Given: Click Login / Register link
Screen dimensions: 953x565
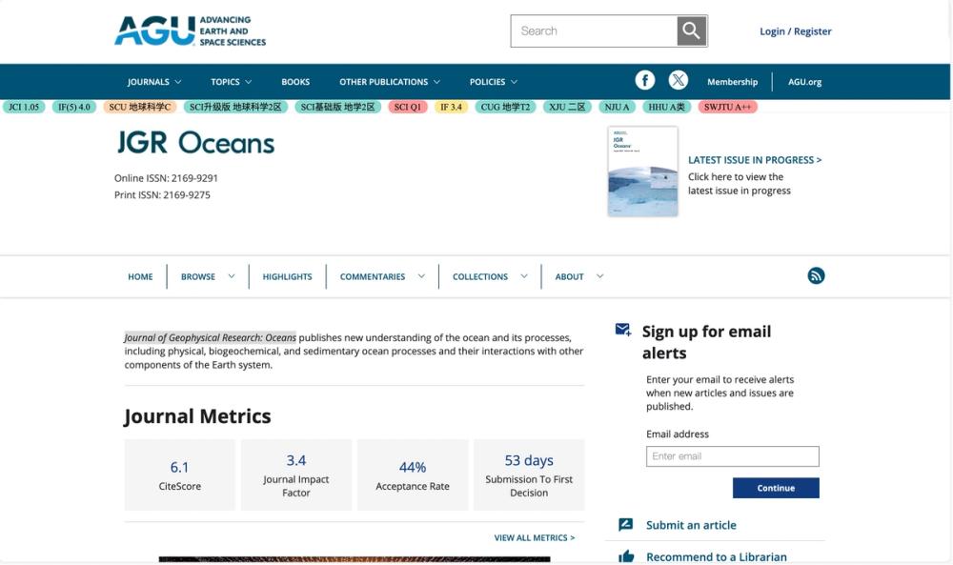Looking at the screenshot, I should (796, 31).
